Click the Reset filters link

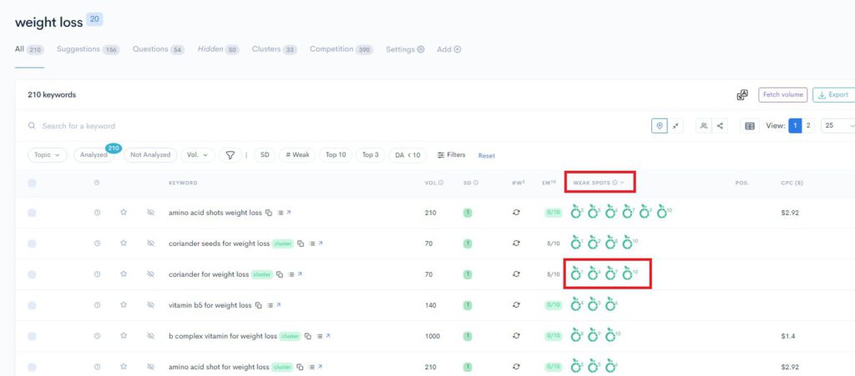click(487, 156)
